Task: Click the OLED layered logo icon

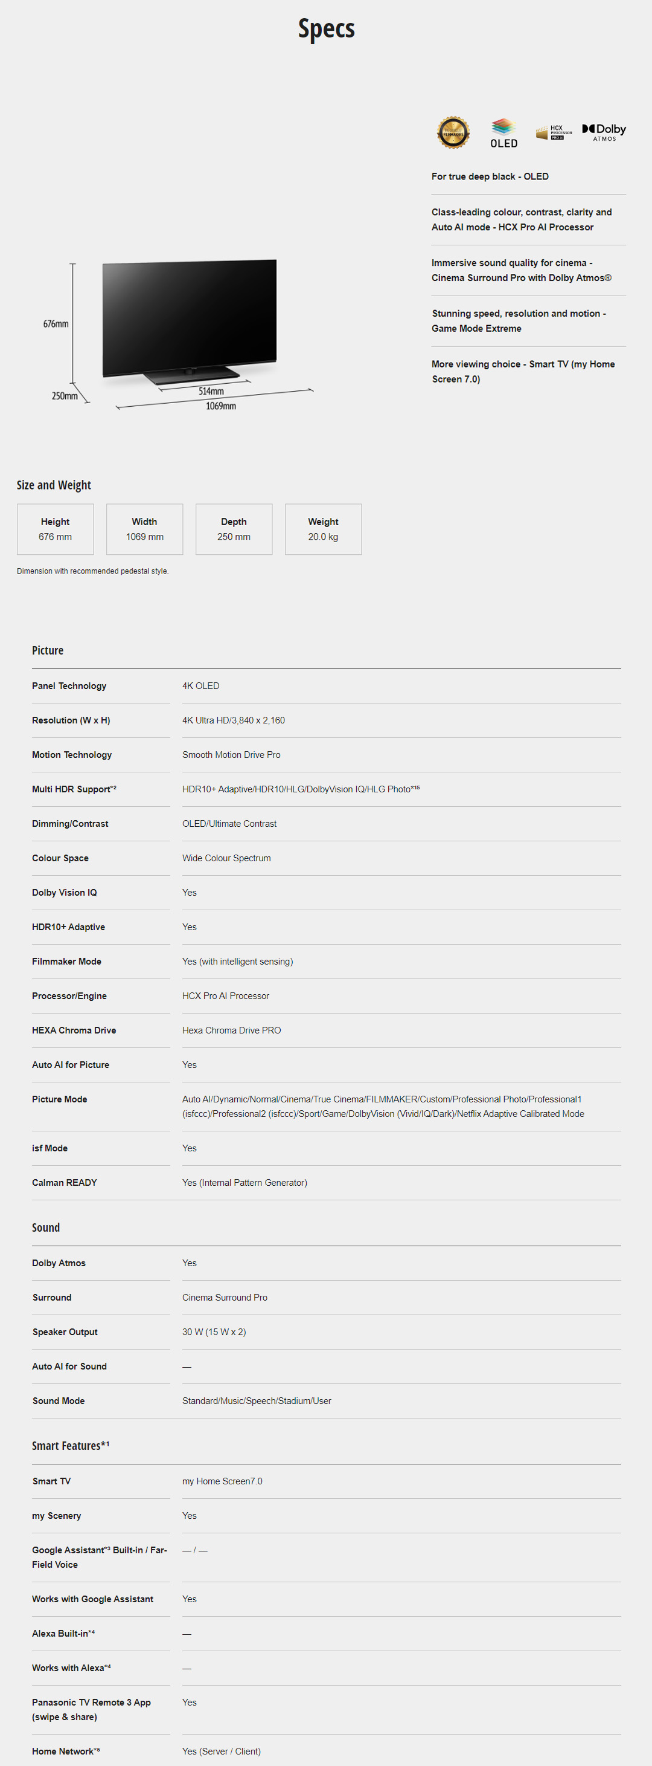Action: point(503,133)
